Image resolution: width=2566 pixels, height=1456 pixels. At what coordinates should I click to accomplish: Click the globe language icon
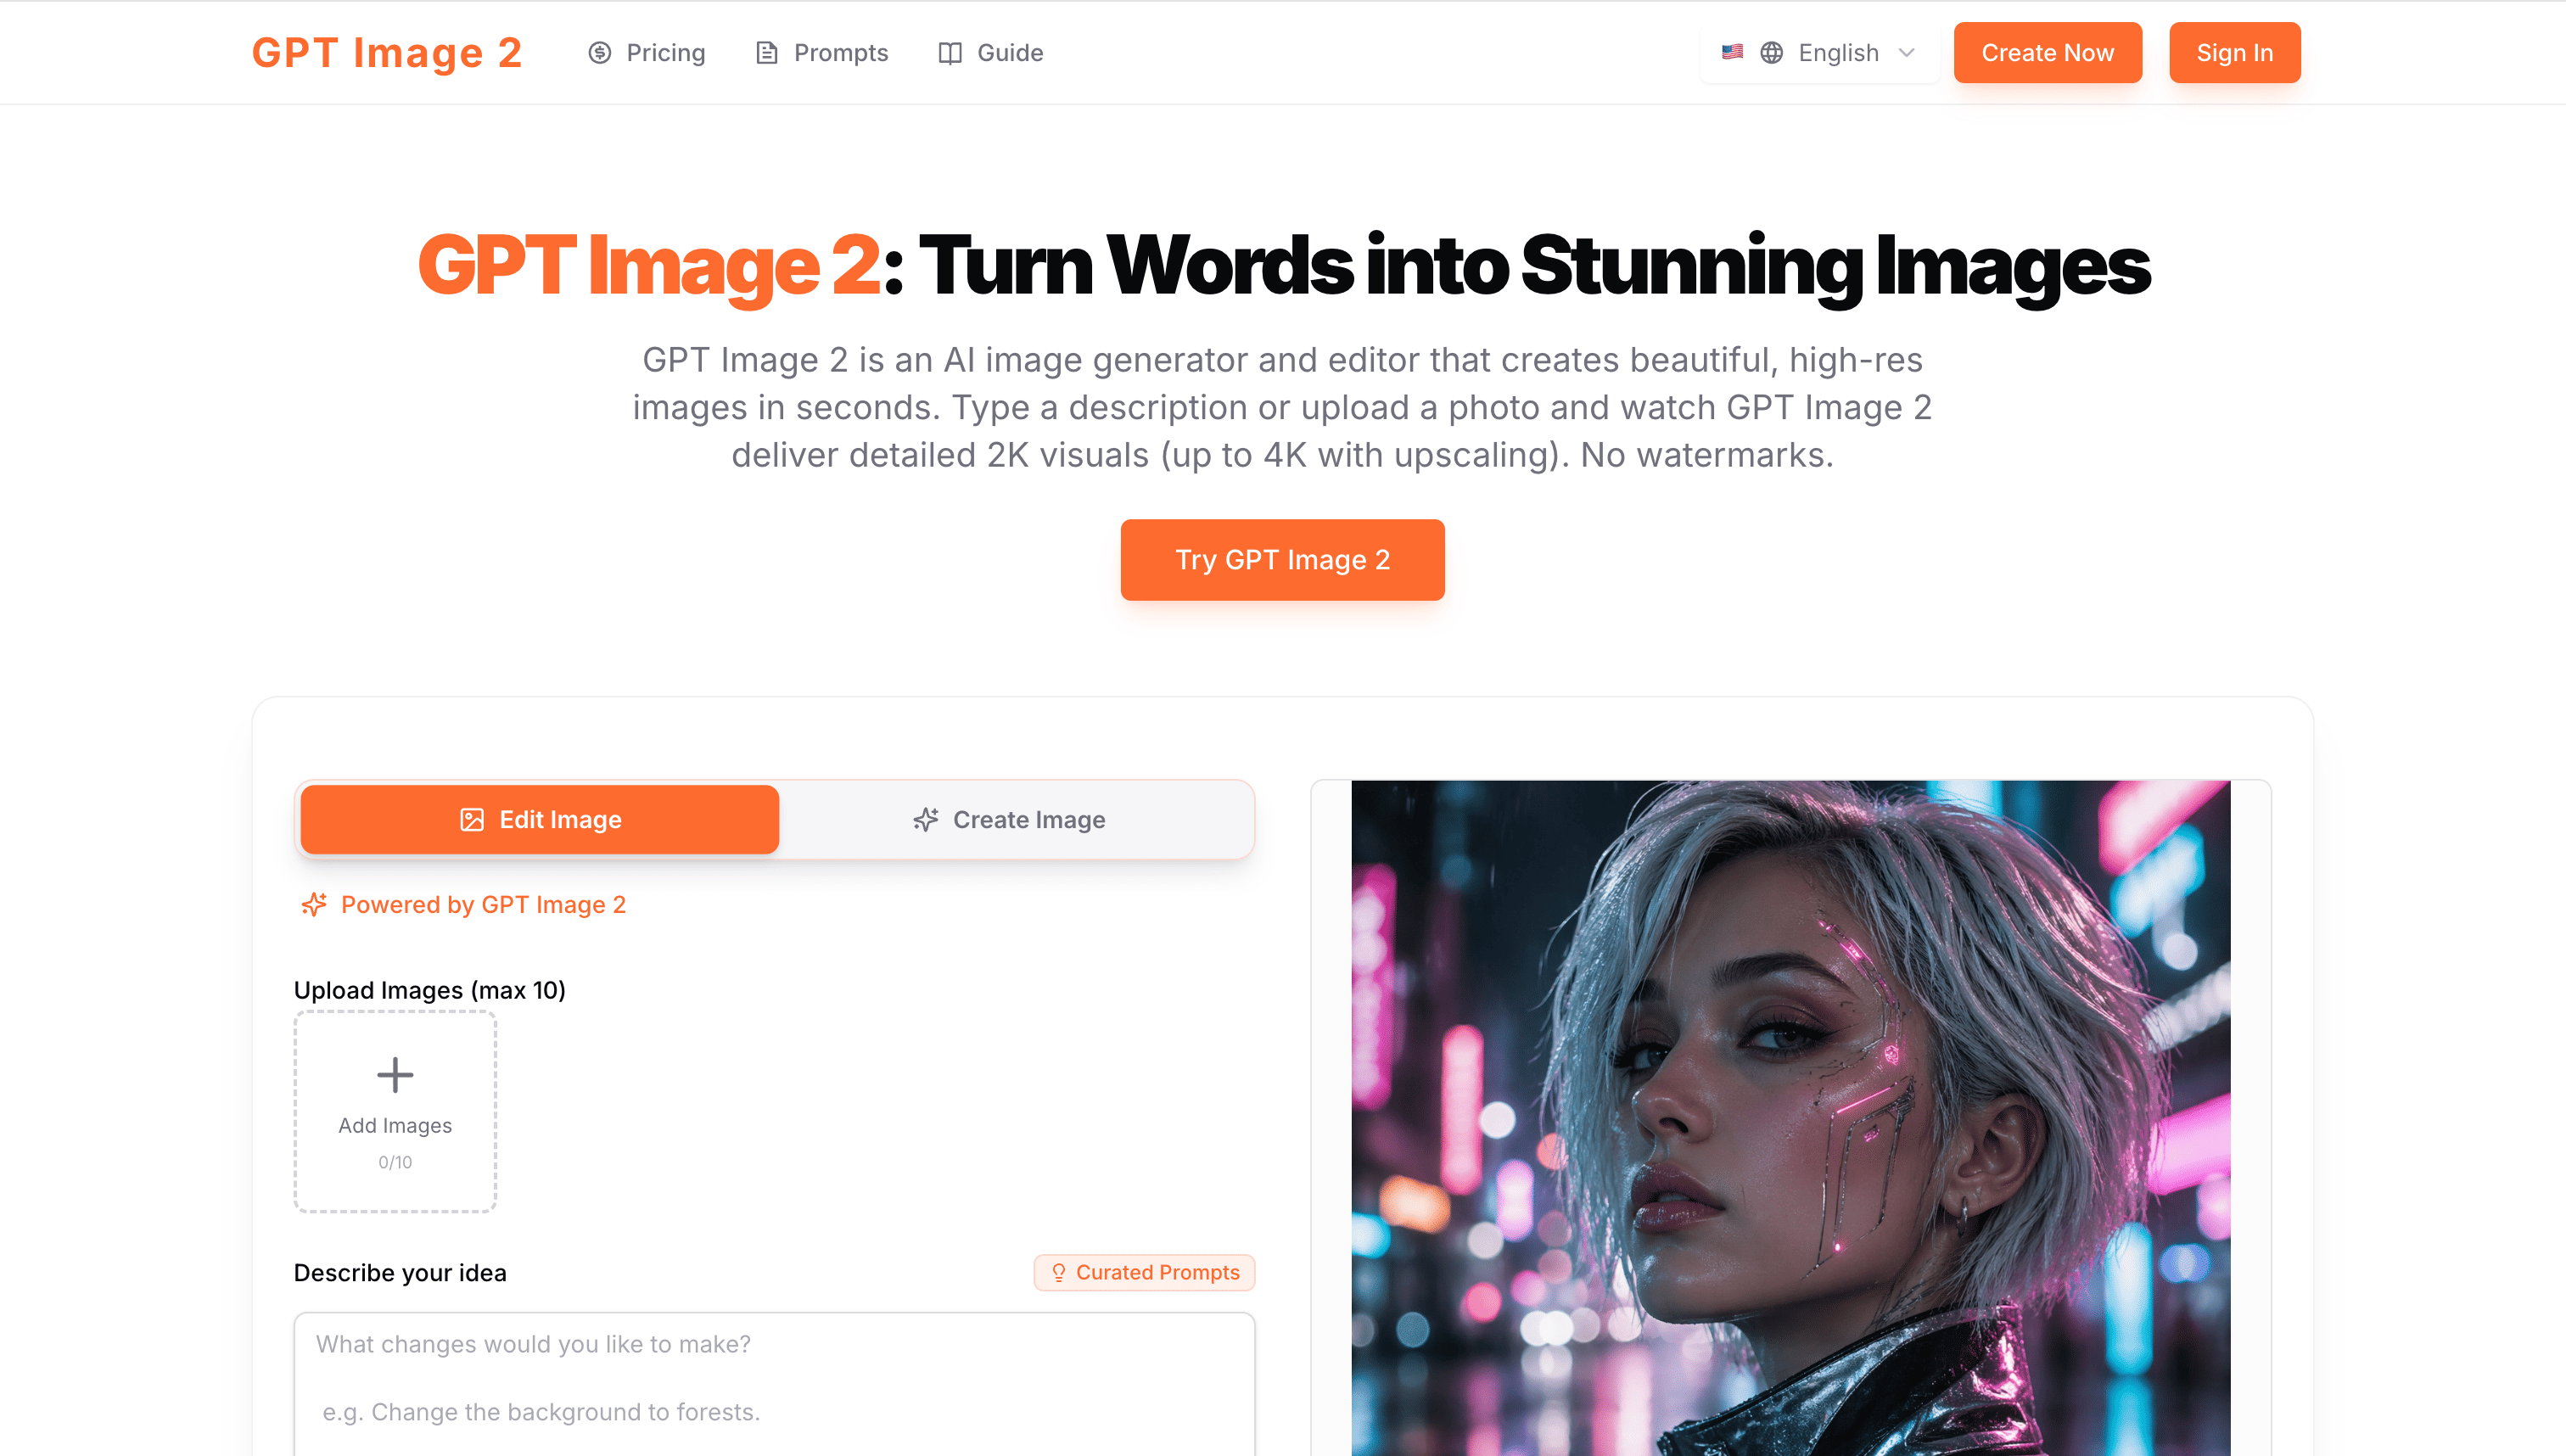(1771, 53)
